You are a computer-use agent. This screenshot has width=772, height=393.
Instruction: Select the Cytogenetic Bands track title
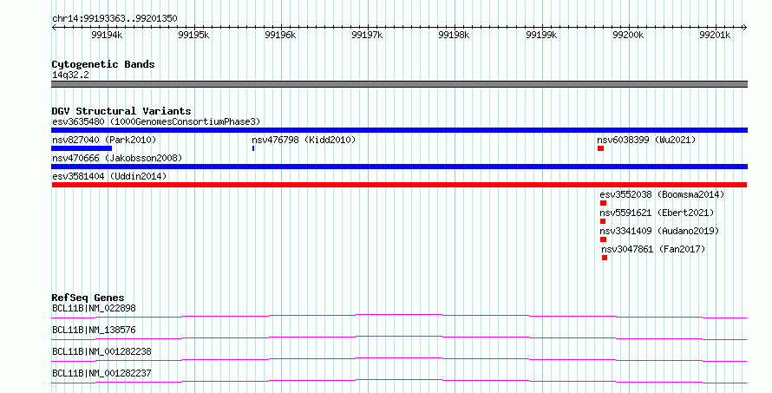tap(103, 64)
